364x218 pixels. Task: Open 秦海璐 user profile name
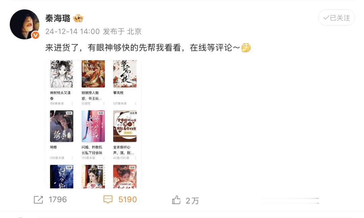[x=58, y=18]
